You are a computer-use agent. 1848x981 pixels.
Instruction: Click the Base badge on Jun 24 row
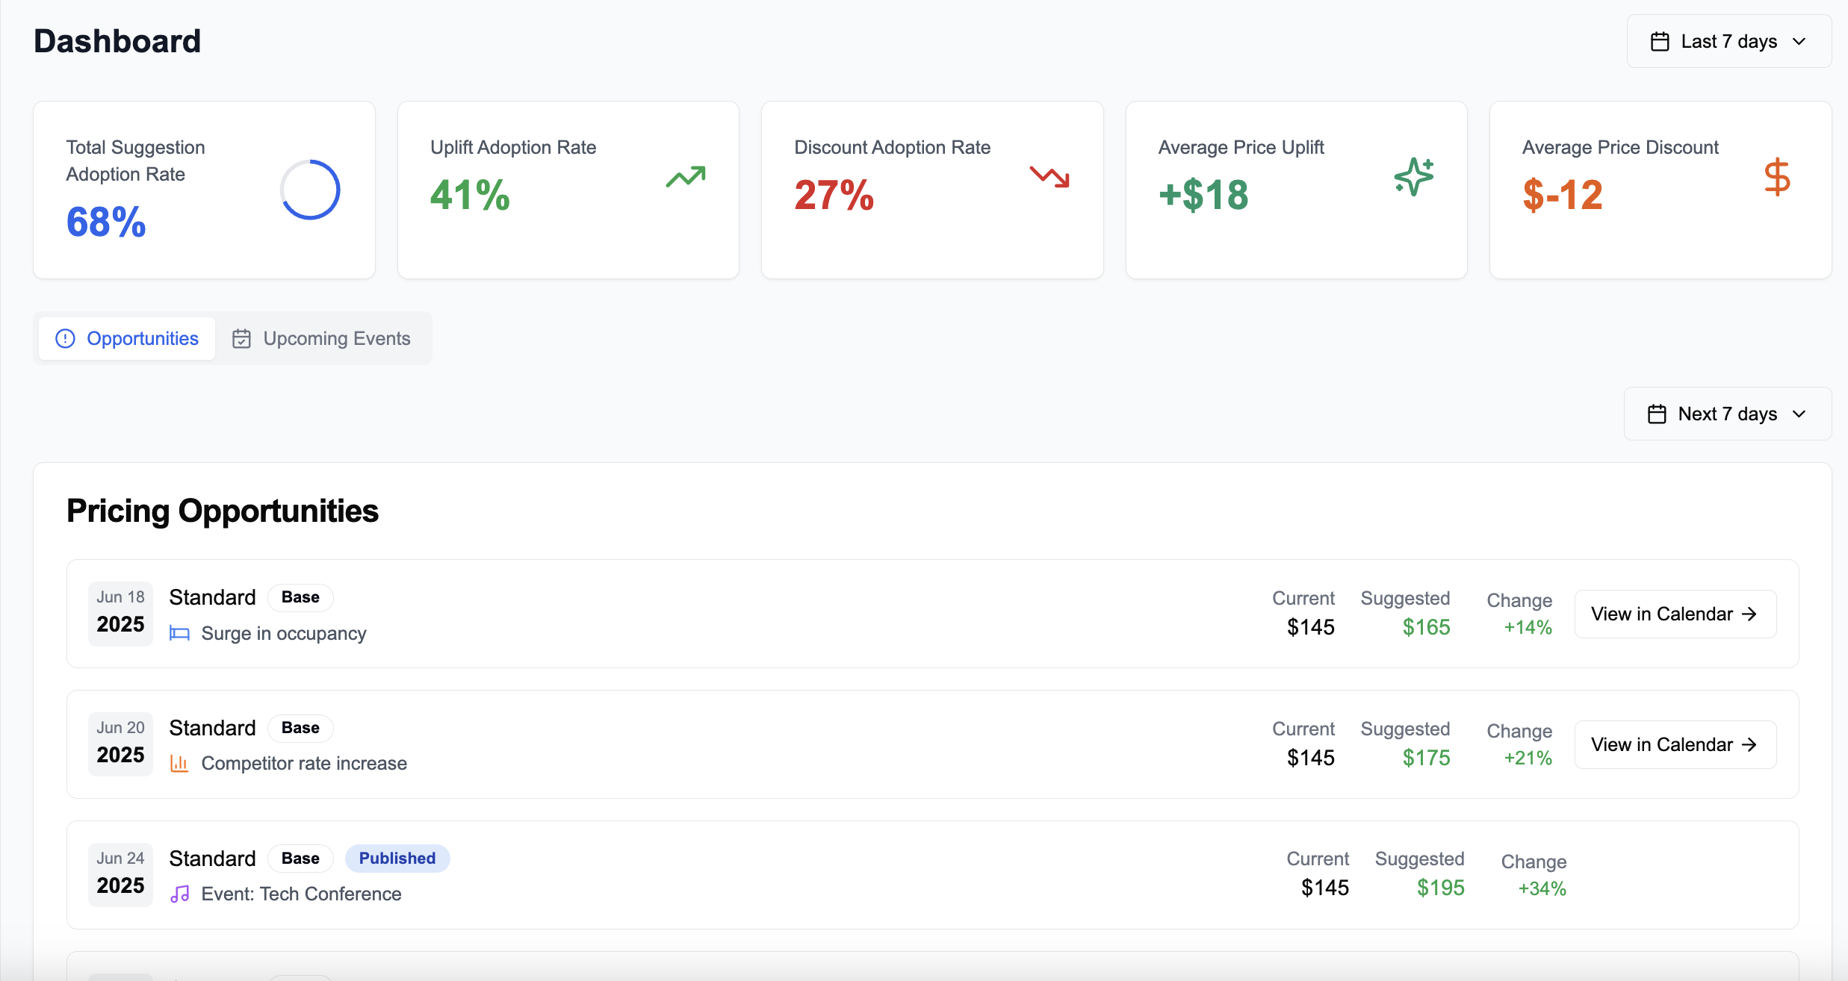[x=300, y=859]
